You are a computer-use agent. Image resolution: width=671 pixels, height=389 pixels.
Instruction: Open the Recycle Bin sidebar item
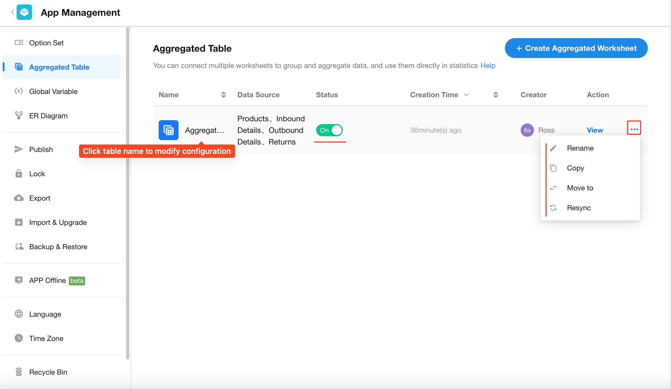click(48, 372)
